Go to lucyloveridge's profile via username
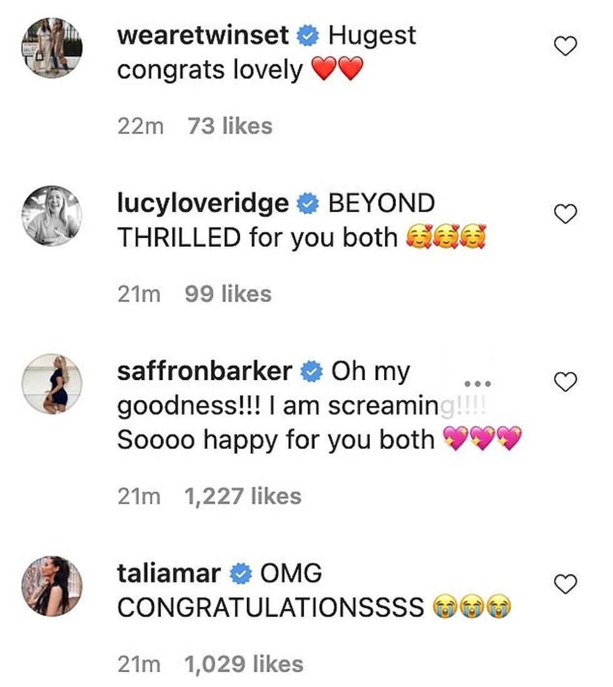613x687 pixels. click(203, 204)
